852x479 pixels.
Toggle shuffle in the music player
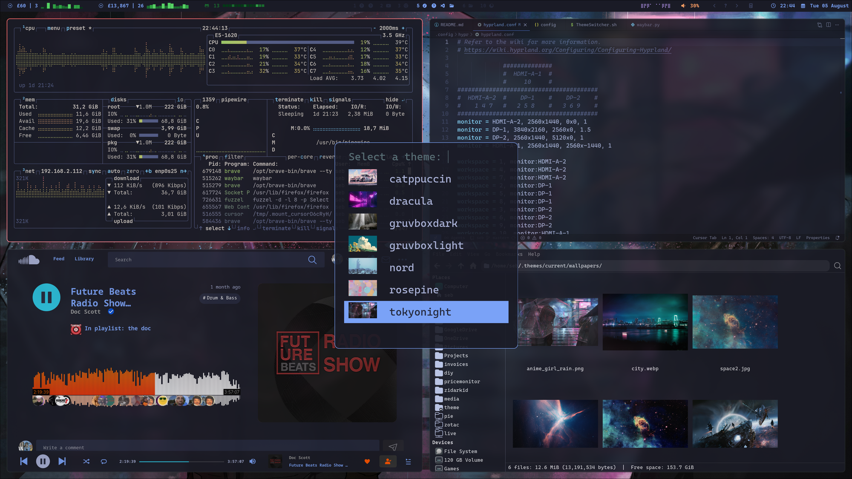(86, 461)
